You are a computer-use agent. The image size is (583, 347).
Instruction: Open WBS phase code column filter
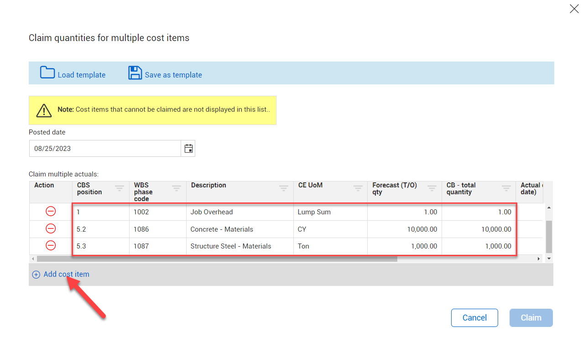177,188
